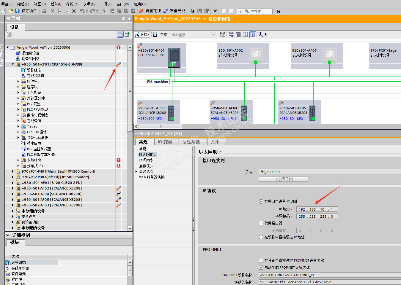Screen dimensions: 401x285
Task: Open the 在线(O) menu
Action: click(x=72, y=4)
